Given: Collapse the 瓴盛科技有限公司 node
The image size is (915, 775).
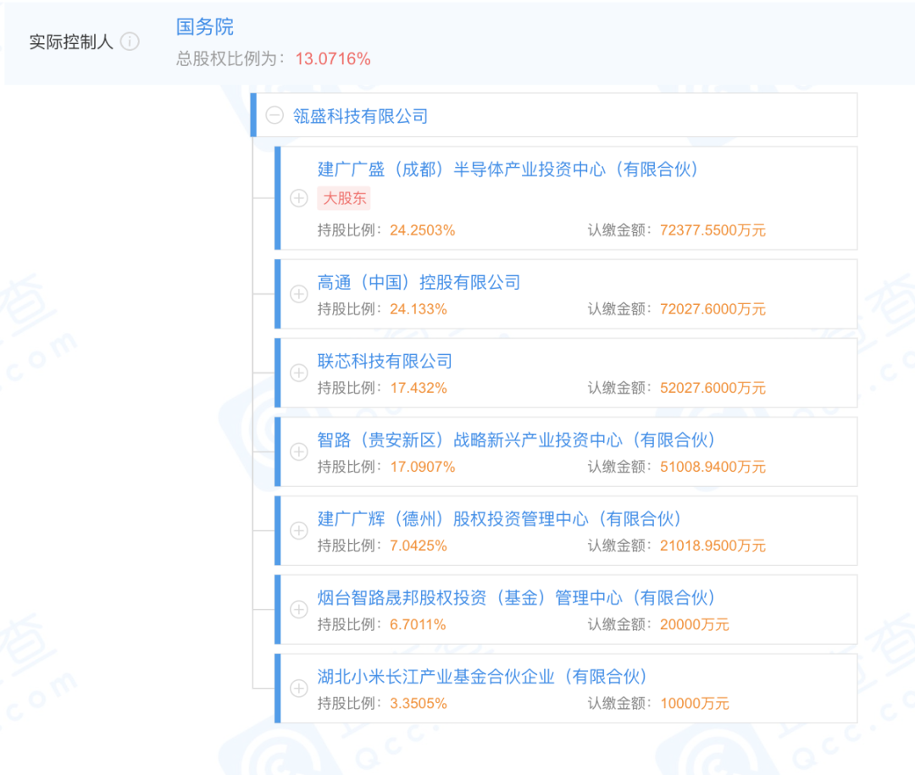Looking at the screenshot, I should (x=274, y=115).
